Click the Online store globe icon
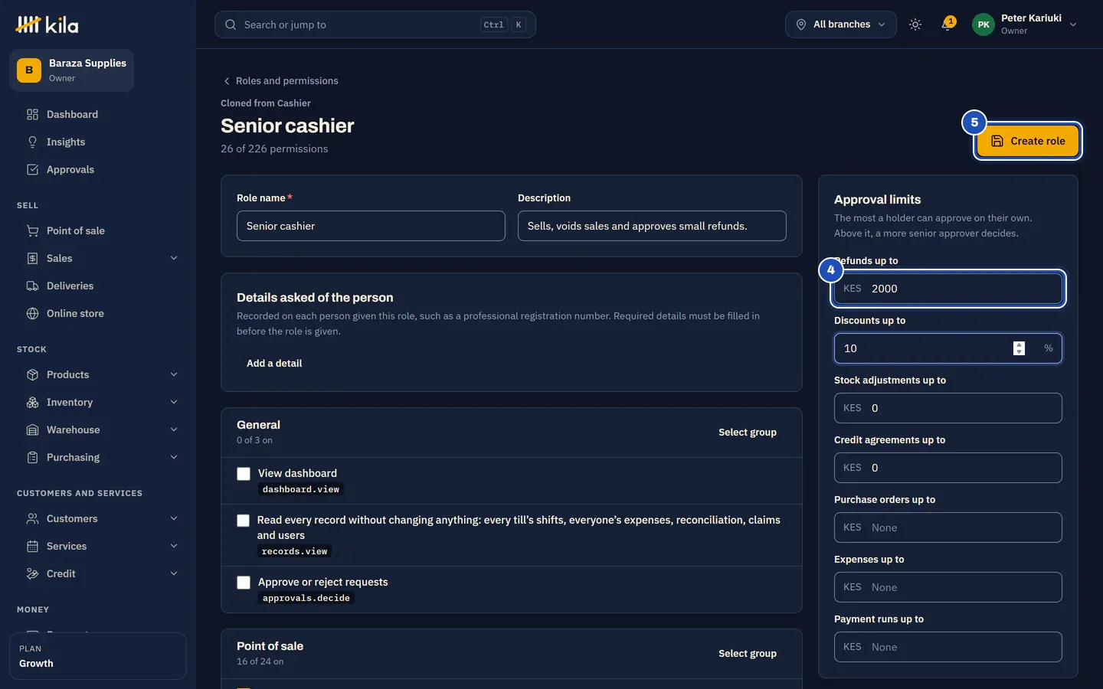This screenshot has height=689, width=1103. pyautogui.click(x=32, y=314)
